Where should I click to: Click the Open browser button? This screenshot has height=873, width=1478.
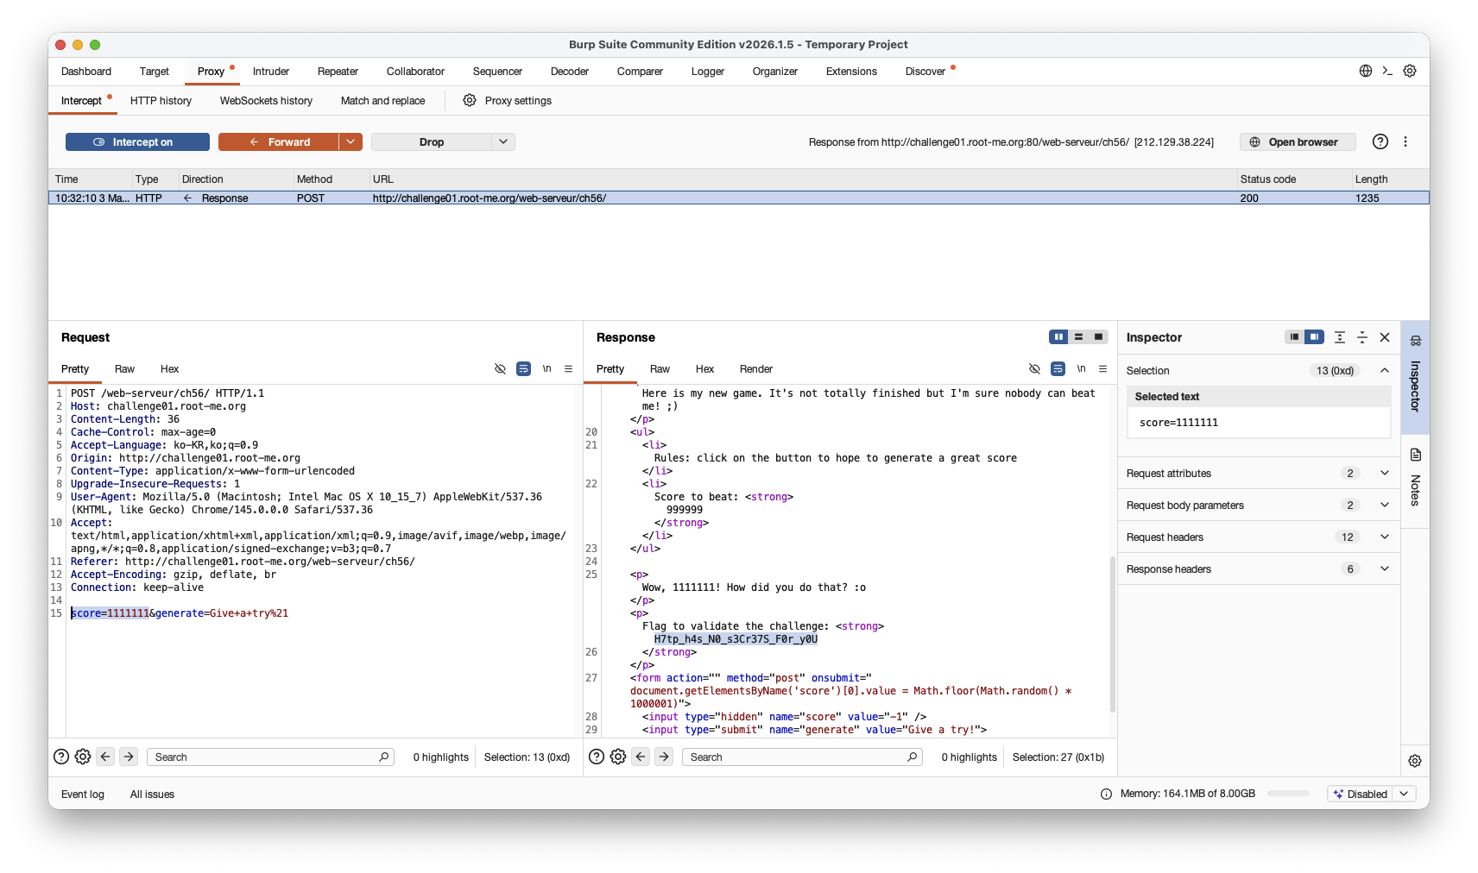pos(1298,141)
